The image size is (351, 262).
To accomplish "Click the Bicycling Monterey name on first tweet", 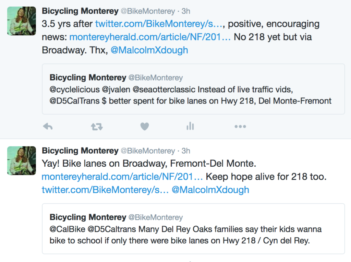I will click(x=80, y=11).
